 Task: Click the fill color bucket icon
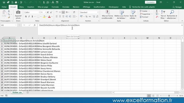(x=44, y=17)
